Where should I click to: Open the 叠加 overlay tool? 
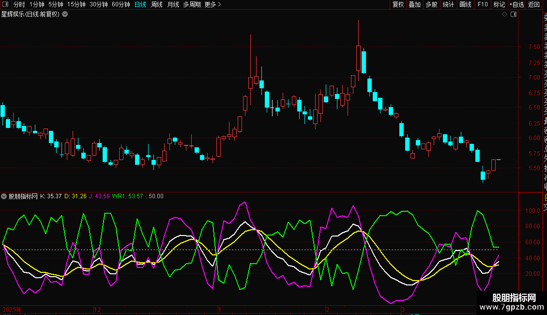click(x=414, y=4)
